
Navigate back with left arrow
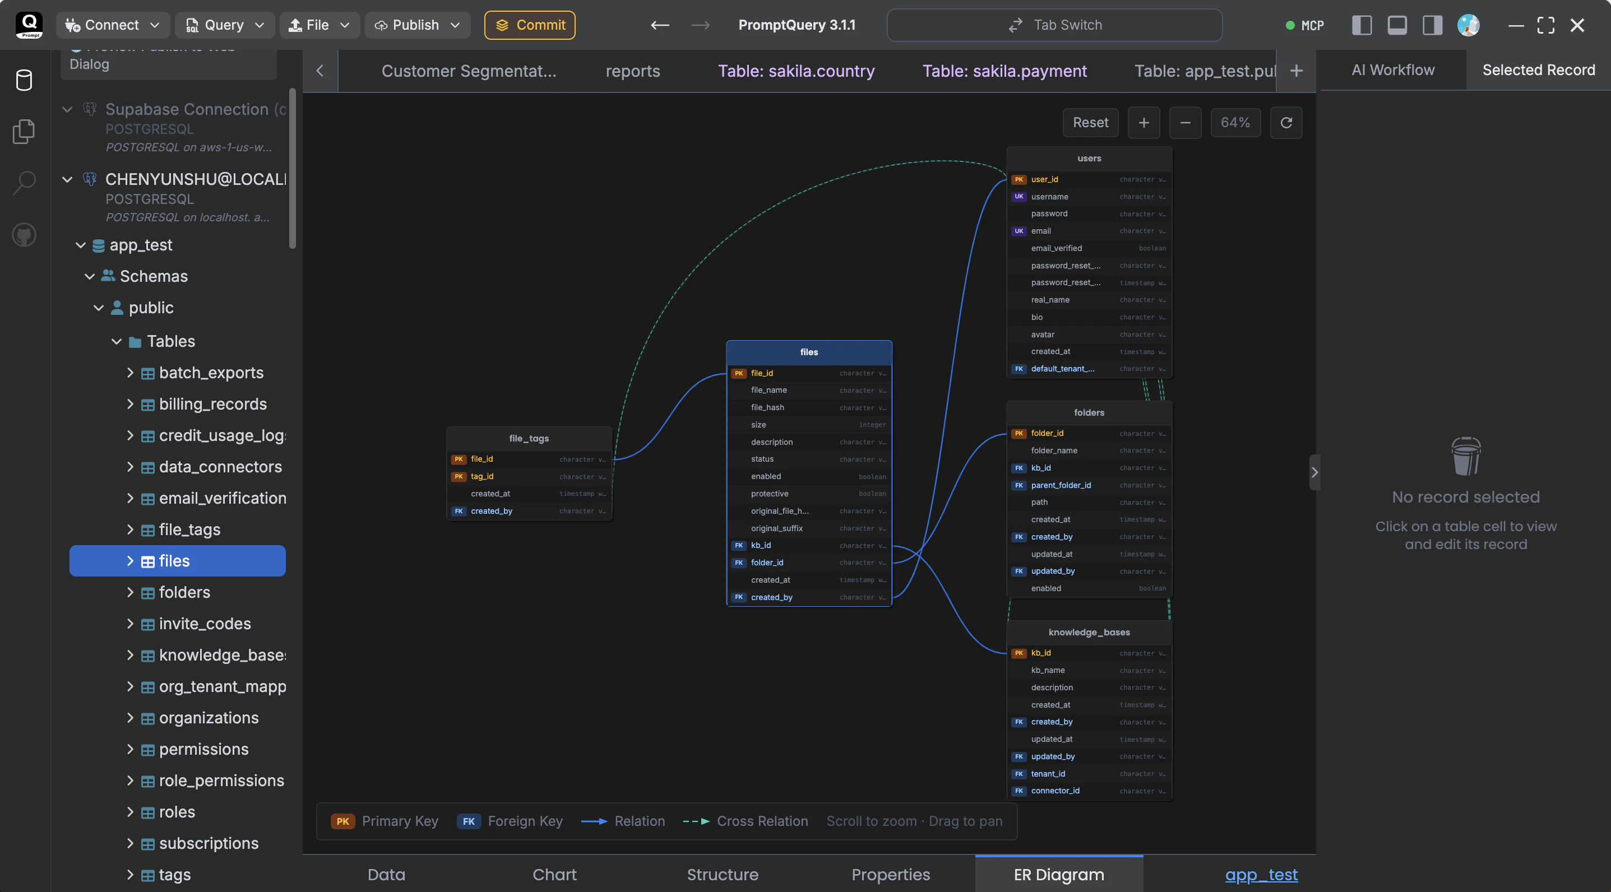(660, 25)
